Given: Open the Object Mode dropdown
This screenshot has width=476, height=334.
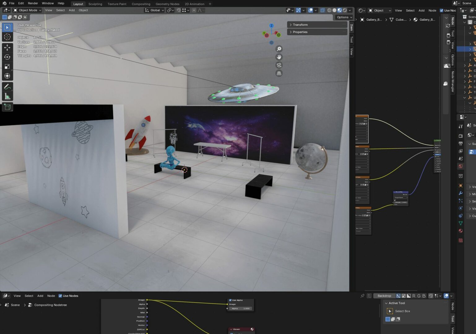Looking at the screenshot, I should [x=27, y=10].
